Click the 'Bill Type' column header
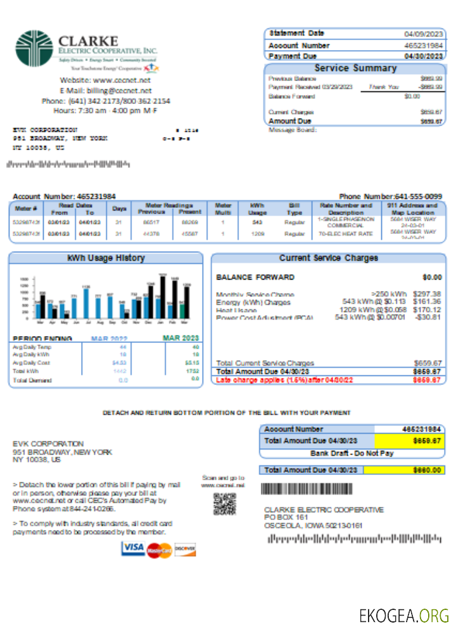 pos(294,209)
